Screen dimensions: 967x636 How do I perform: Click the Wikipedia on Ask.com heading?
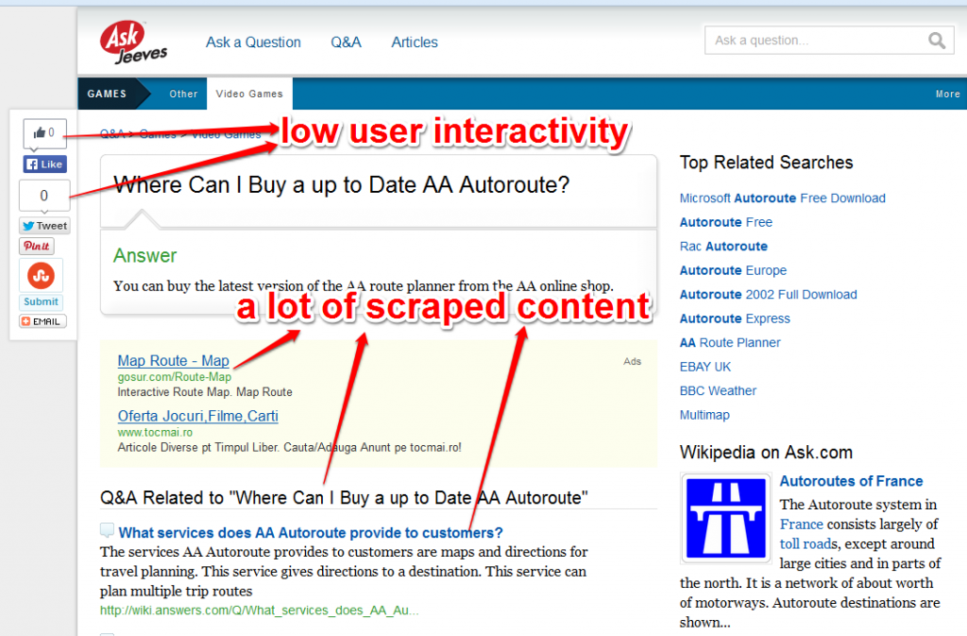click(766, 452)
